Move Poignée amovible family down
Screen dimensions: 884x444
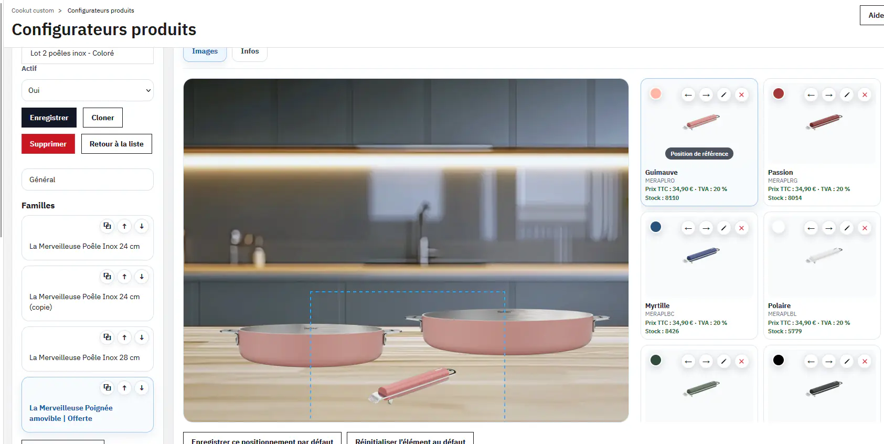pos(142,387)
